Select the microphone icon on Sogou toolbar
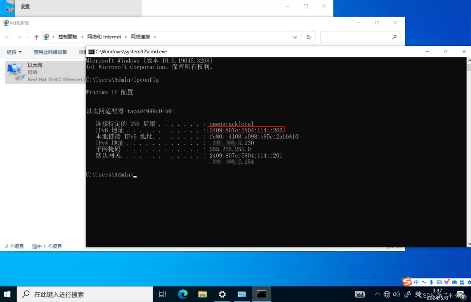 pyautogui.click(x=431, y=282)
